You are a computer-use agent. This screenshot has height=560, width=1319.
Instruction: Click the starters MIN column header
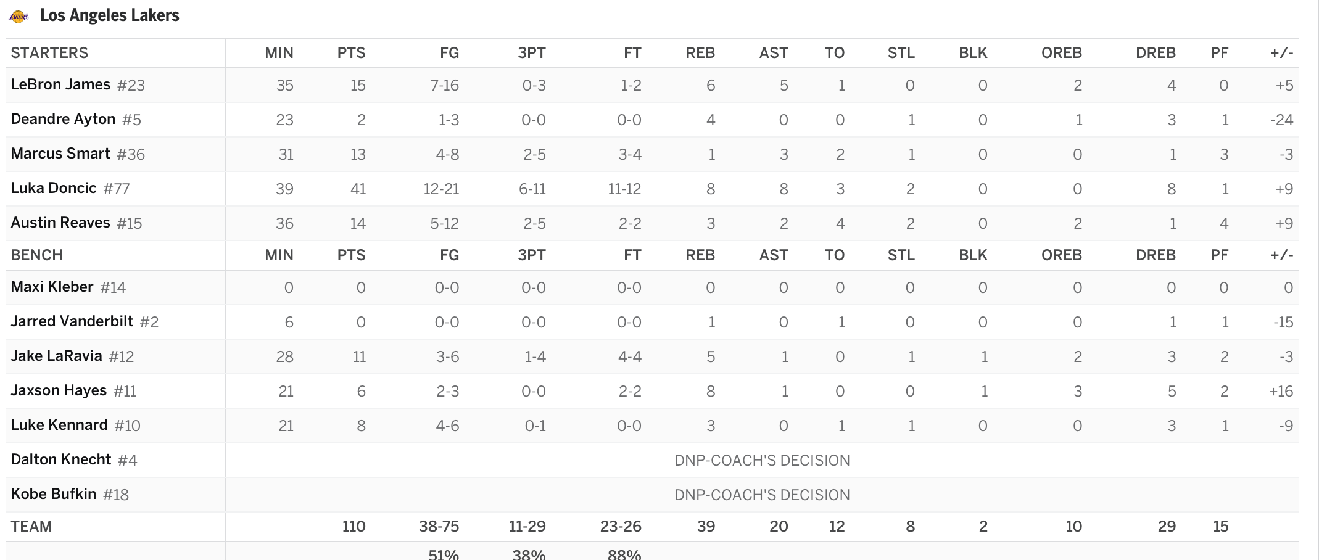click(x=279, y=53)
